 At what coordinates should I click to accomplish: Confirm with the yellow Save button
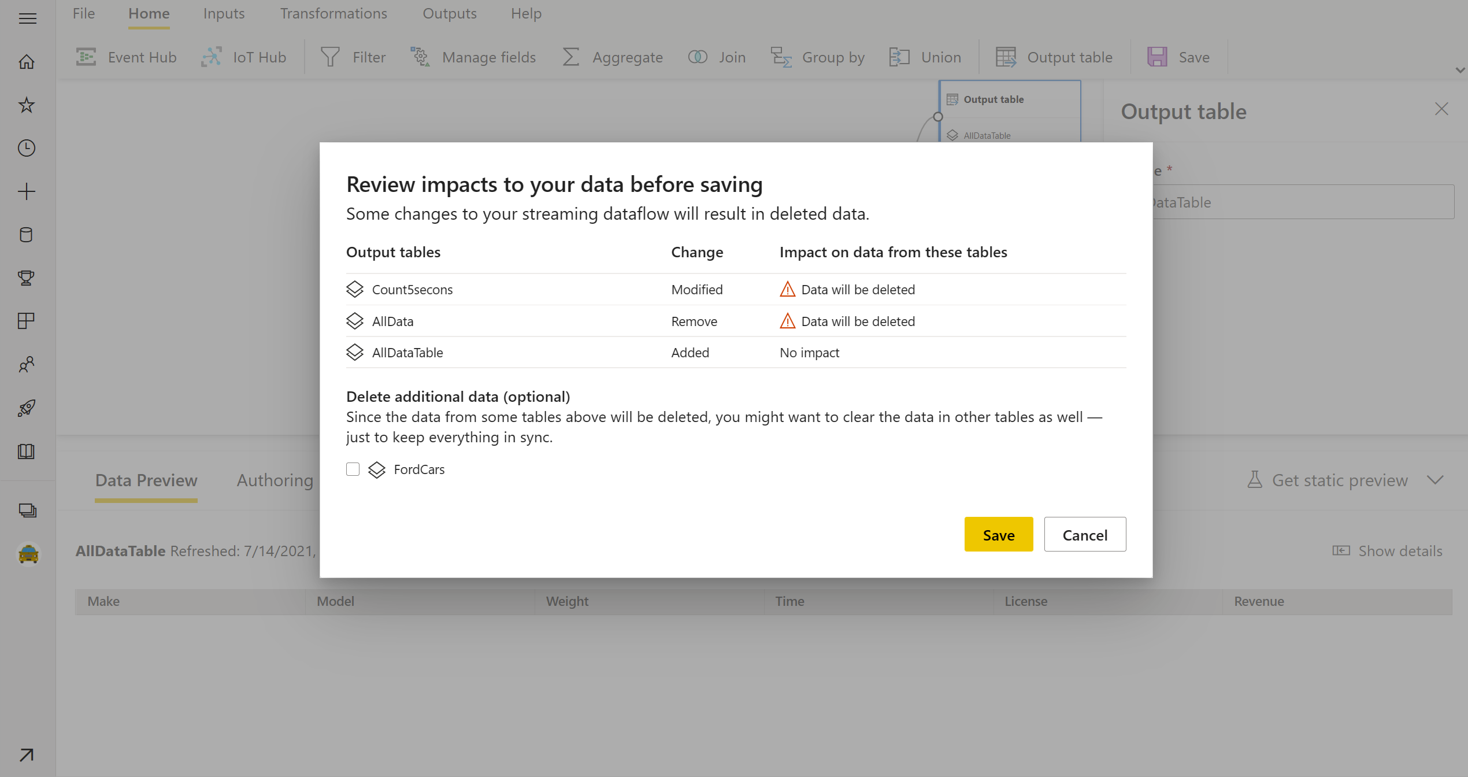click(998, 534)
